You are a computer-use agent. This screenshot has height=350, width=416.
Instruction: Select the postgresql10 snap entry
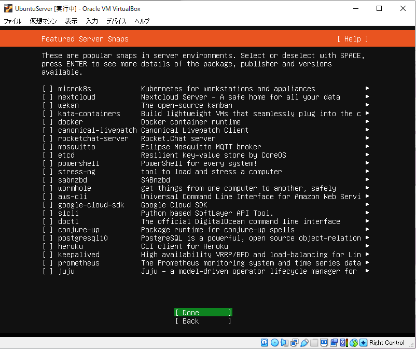83,238
